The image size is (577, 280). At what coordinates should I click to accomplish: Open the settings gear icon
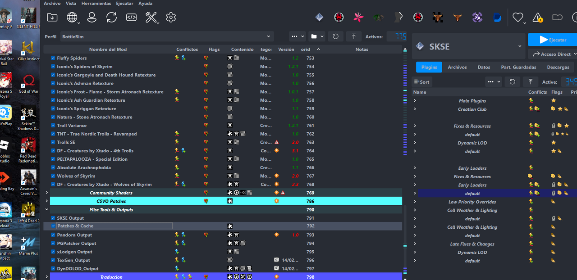(x=170, y=18)
